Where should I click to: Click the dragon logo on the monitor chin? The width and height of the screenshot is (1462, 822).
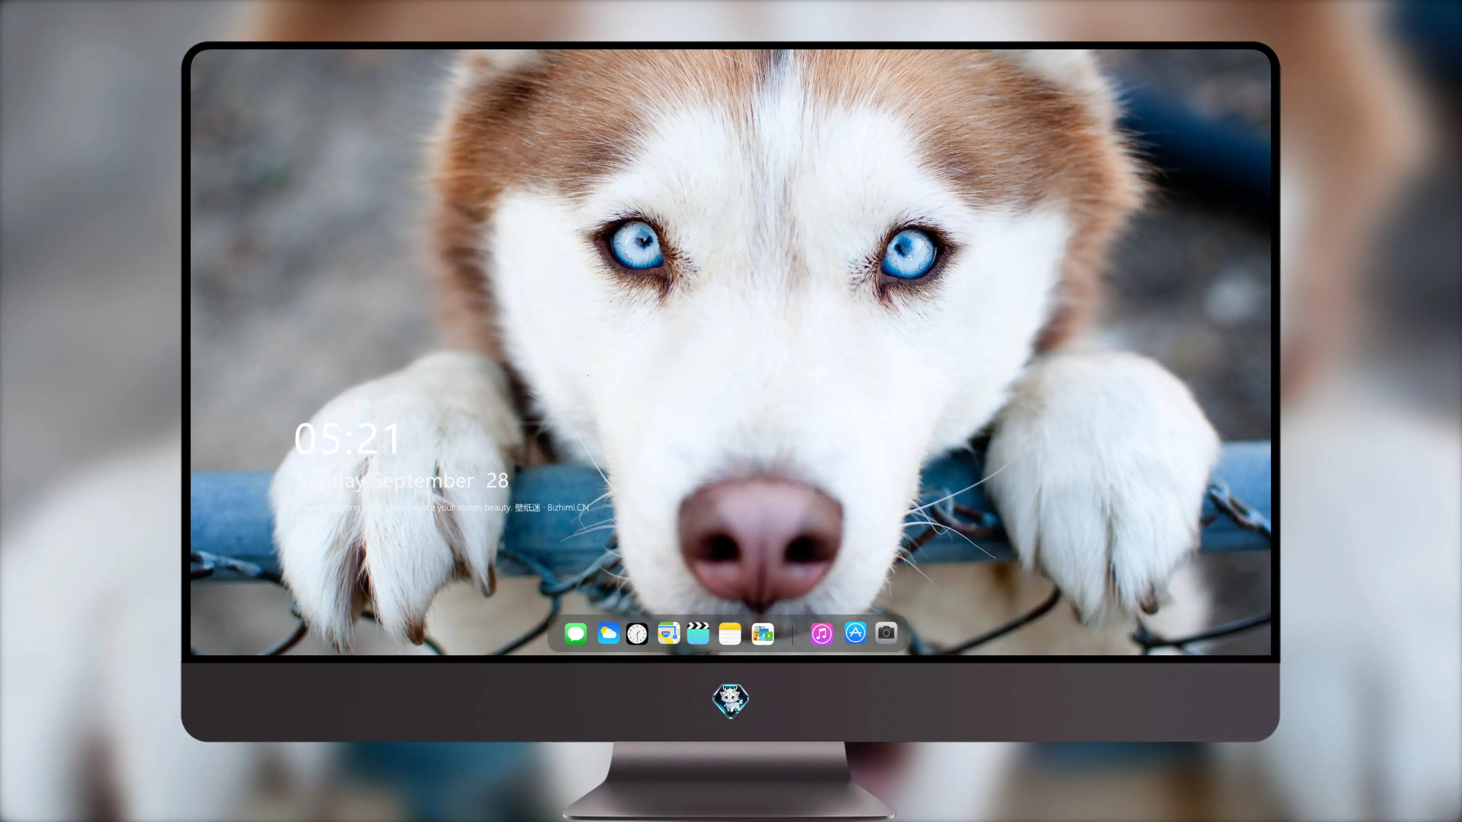click(x=731, y=701)
